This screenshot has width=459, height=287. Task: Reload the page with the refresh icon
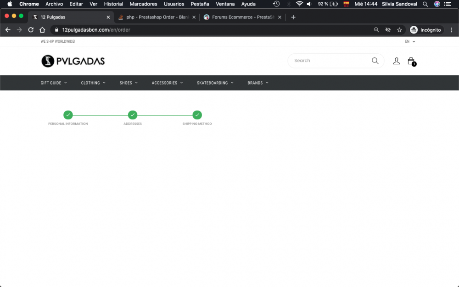coord(31,30)
